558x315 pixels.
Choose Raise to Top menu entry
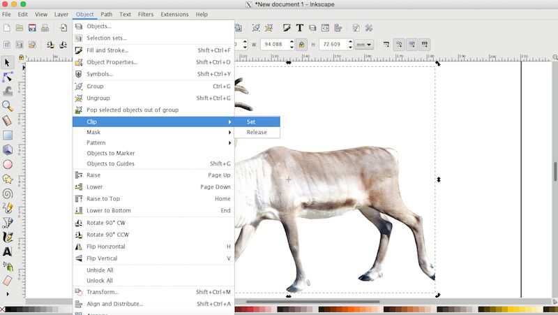point(153,199)
